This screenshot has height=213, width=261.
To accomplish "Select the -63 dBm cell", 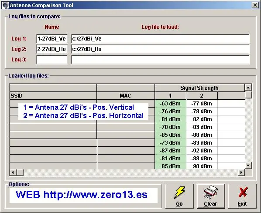I will point(171,104).
